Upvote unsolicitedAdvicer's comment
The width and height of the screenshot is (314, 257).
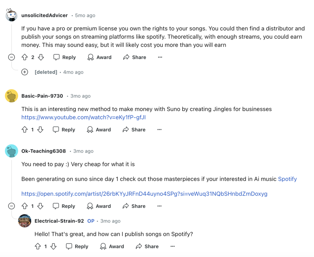point(25,57)
